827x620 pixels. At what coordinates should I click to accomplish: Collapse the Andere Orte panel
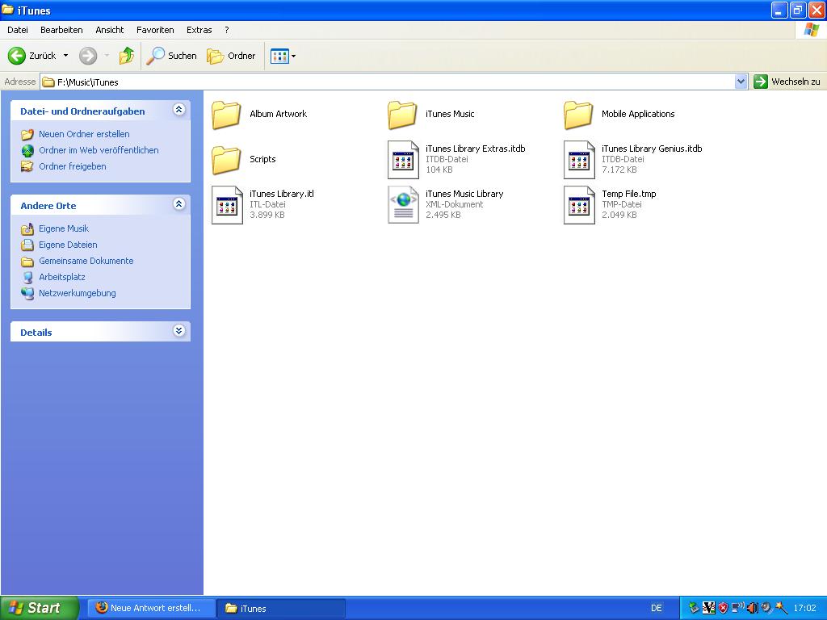click(x=178, y=204)
